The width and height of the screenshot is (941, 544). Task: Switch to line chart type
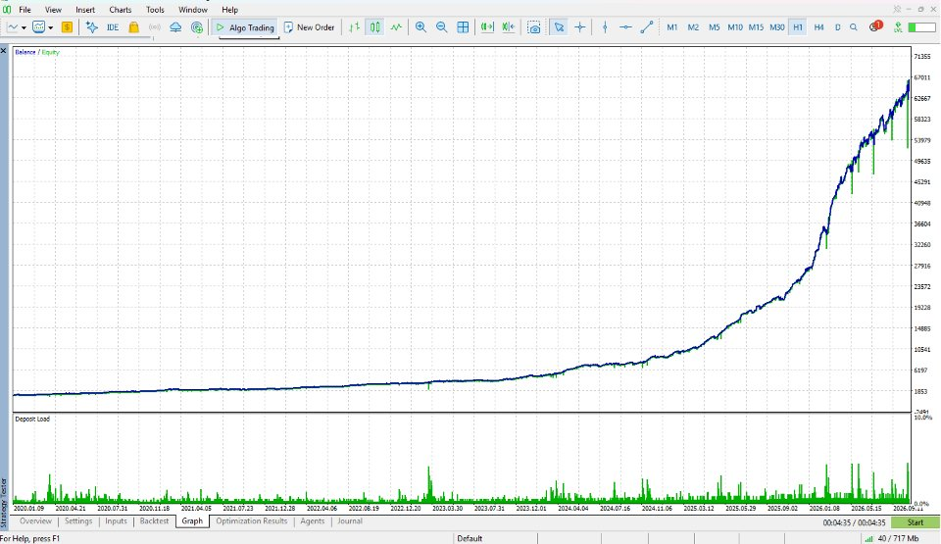click(x=396, y=27)
